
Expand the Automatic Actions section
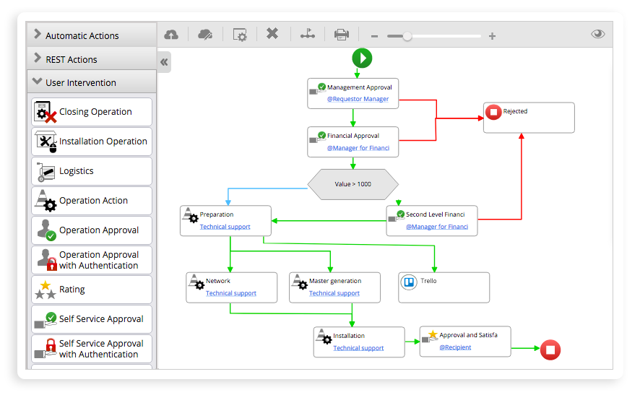(92, 35)
